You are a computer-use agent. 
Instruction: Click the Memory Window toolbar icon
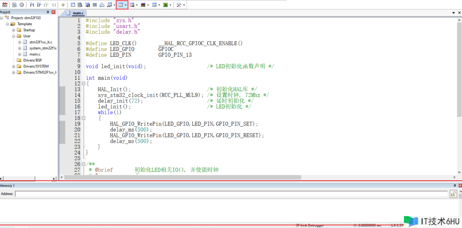coord(121,5)
